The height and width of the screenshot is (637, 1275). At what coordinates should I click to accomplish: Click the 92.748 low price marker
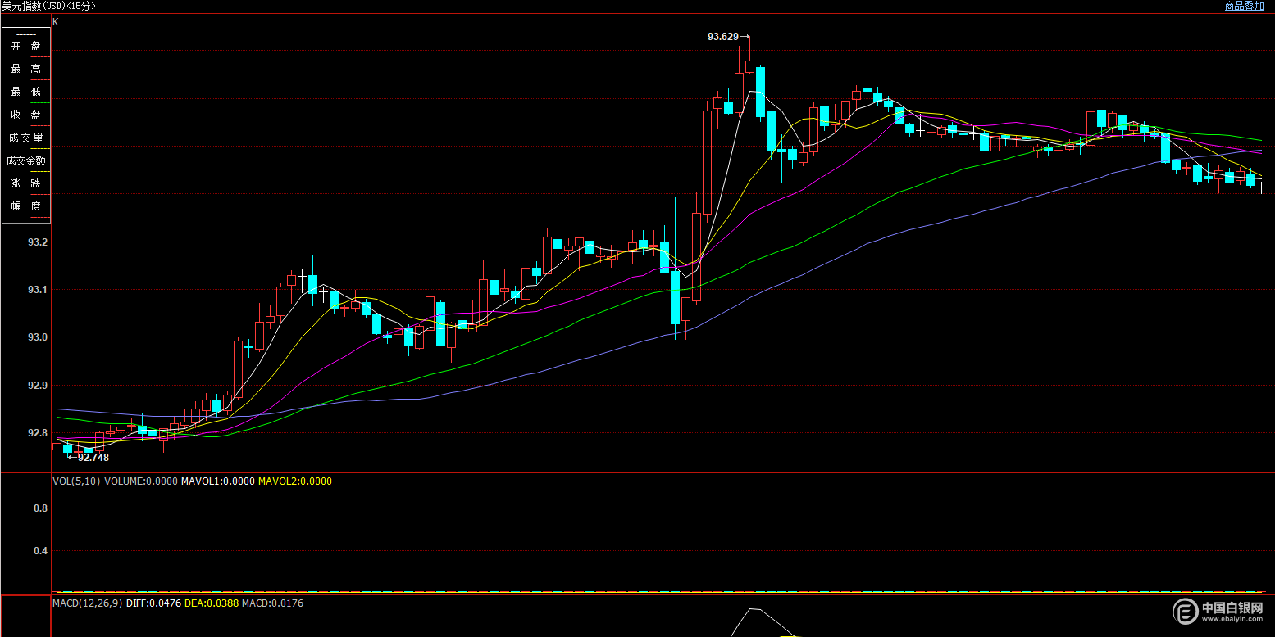(93, 458)
